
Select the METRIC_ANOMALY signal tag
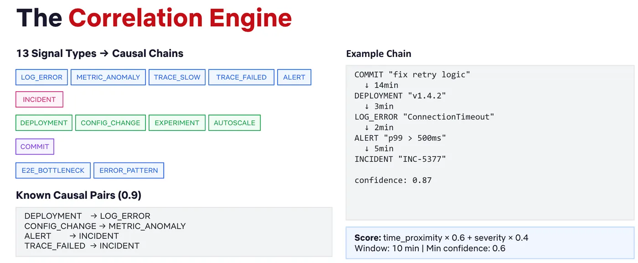[x=108, y=77]
